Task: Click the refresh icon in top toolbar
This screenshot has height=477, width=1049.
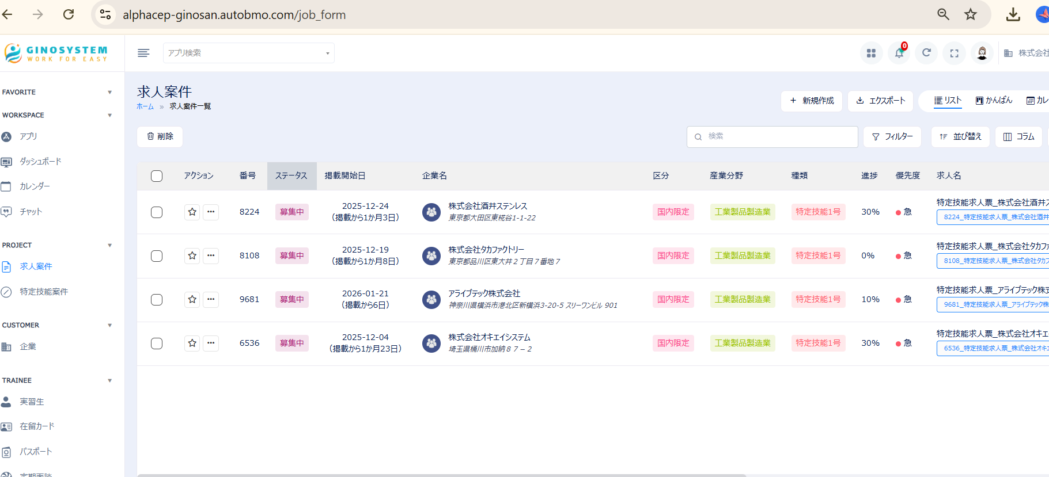Action: (x=926, y=53)
